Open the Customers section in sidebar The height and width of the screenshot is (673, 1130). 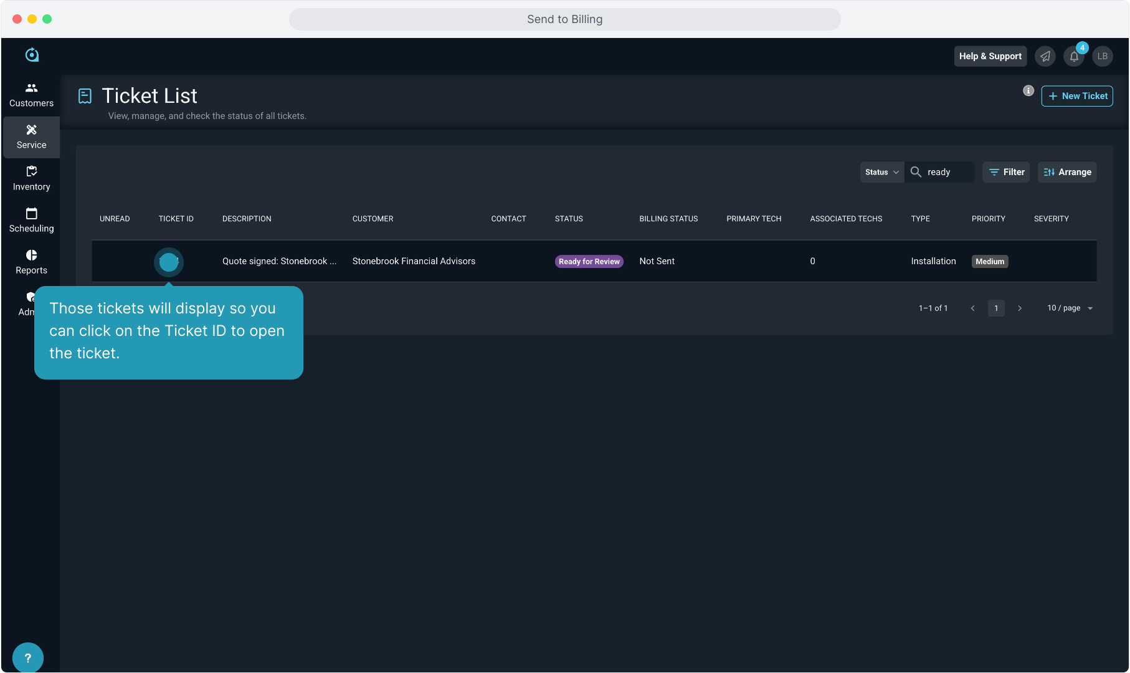(31, 95)
